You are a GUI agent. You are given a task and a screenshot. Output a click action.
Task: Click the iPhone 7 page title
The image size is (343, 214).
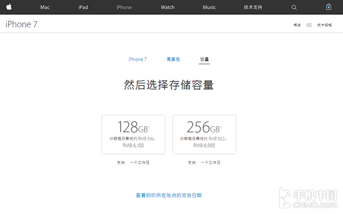[22, 24]
